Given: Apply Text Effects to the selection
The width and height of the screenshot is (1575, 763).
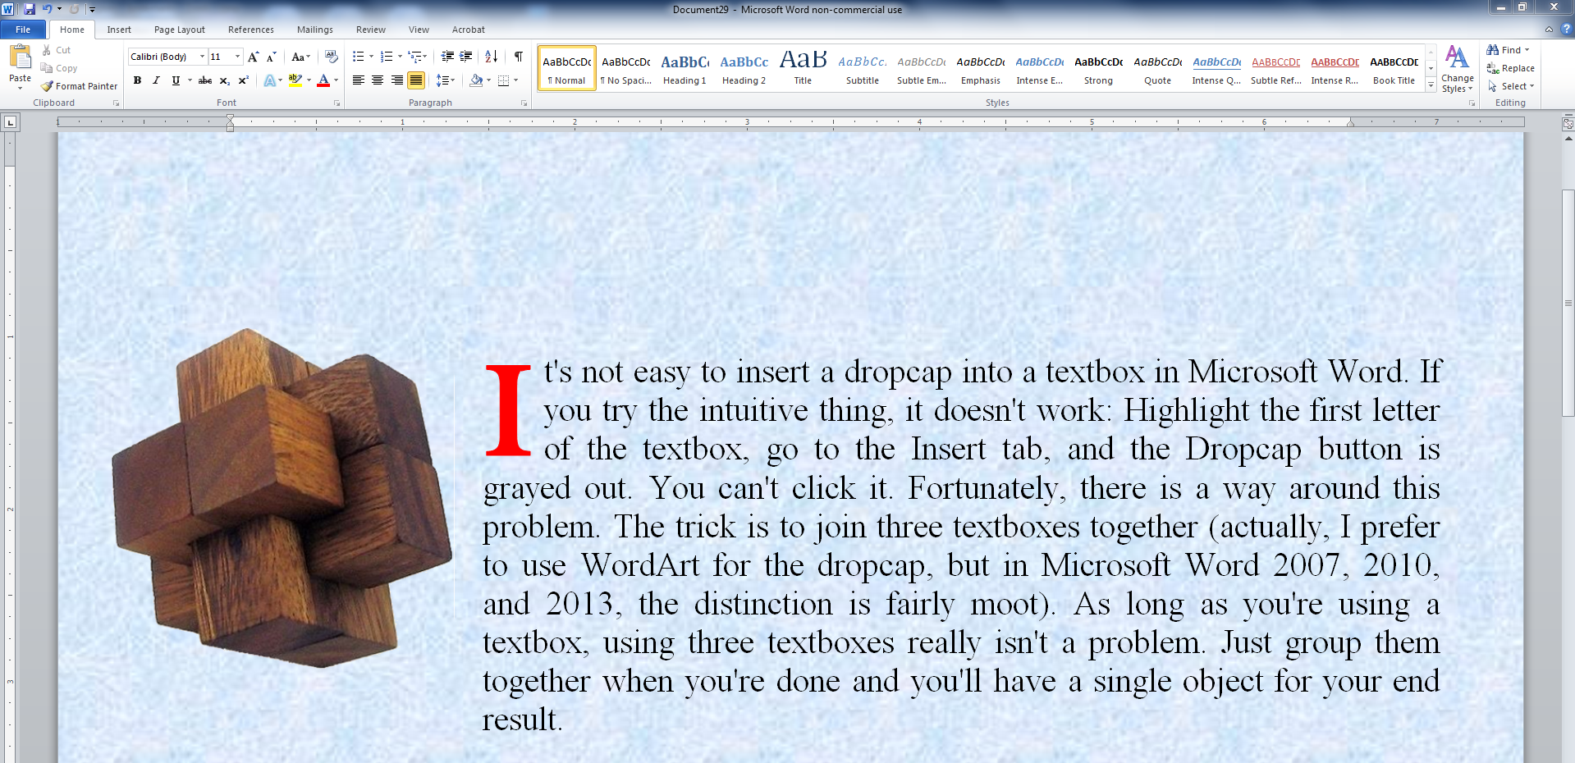Looking at the screenshot, I should point(269,80).
